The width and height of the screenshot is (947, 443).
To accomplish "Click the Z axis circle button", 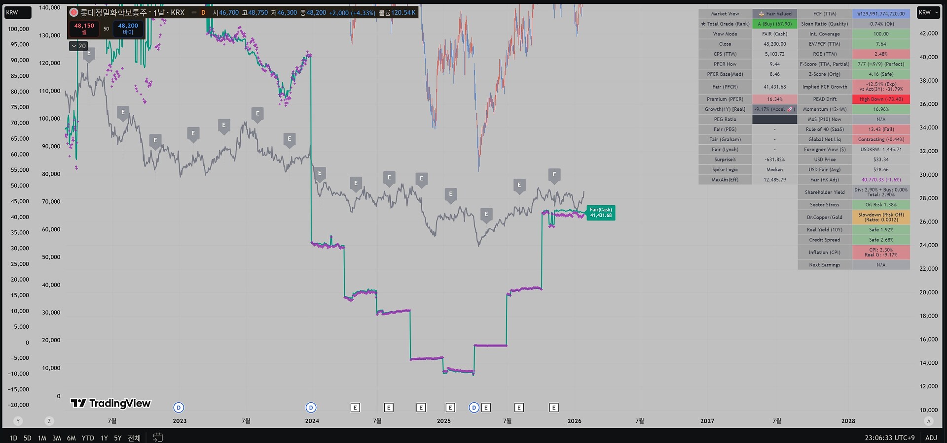I will pos(49,421).
